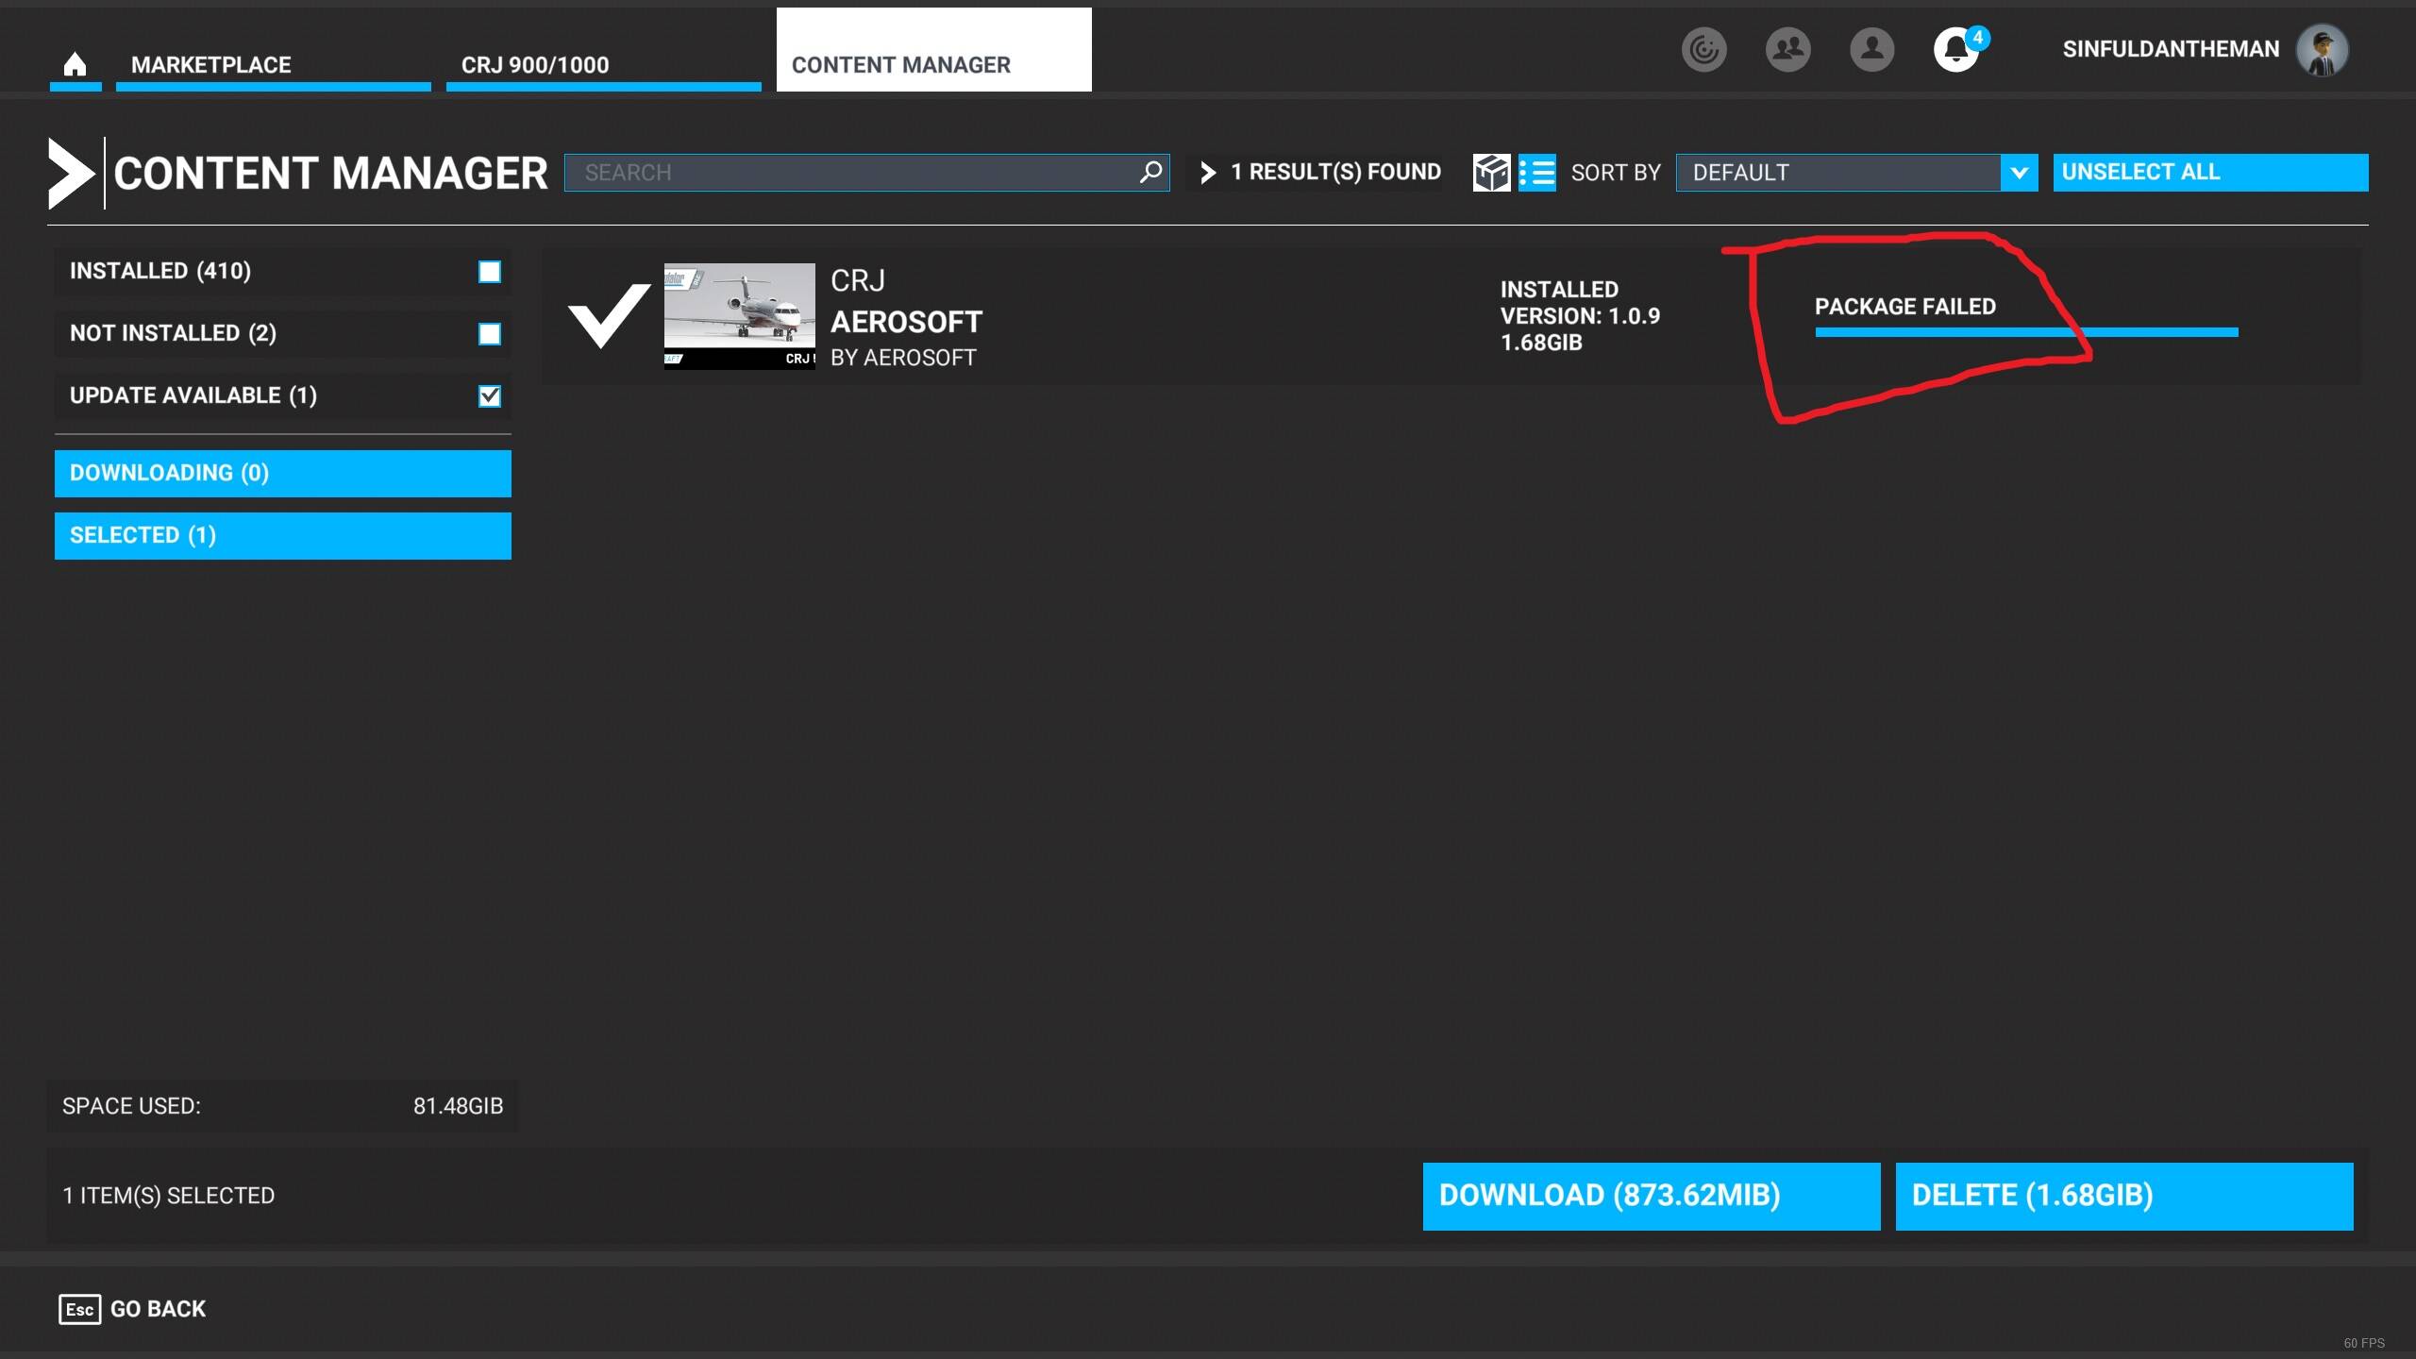Click the SINFULDANTHEMAN avatar picture
The width and height of the screenshot is (2416, 1359).
pyautogui.click(x=2323, y=50)
